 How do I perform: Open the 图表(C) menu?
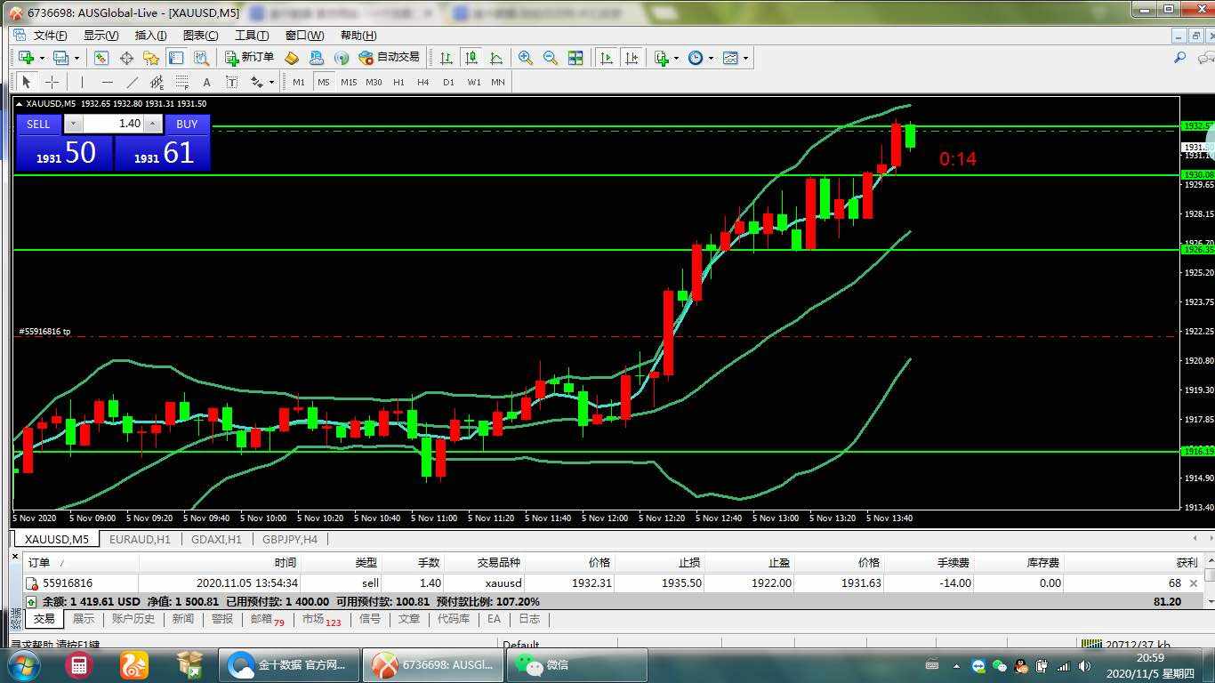point(200,36)
